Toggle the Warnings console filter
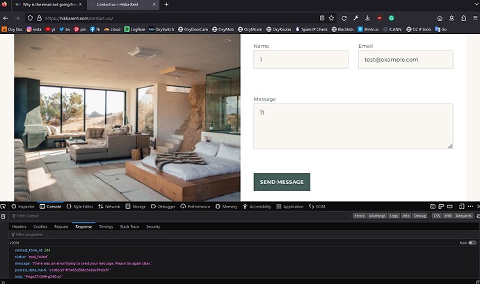This screenshot has width=480, height=284. tap(378, 216)
